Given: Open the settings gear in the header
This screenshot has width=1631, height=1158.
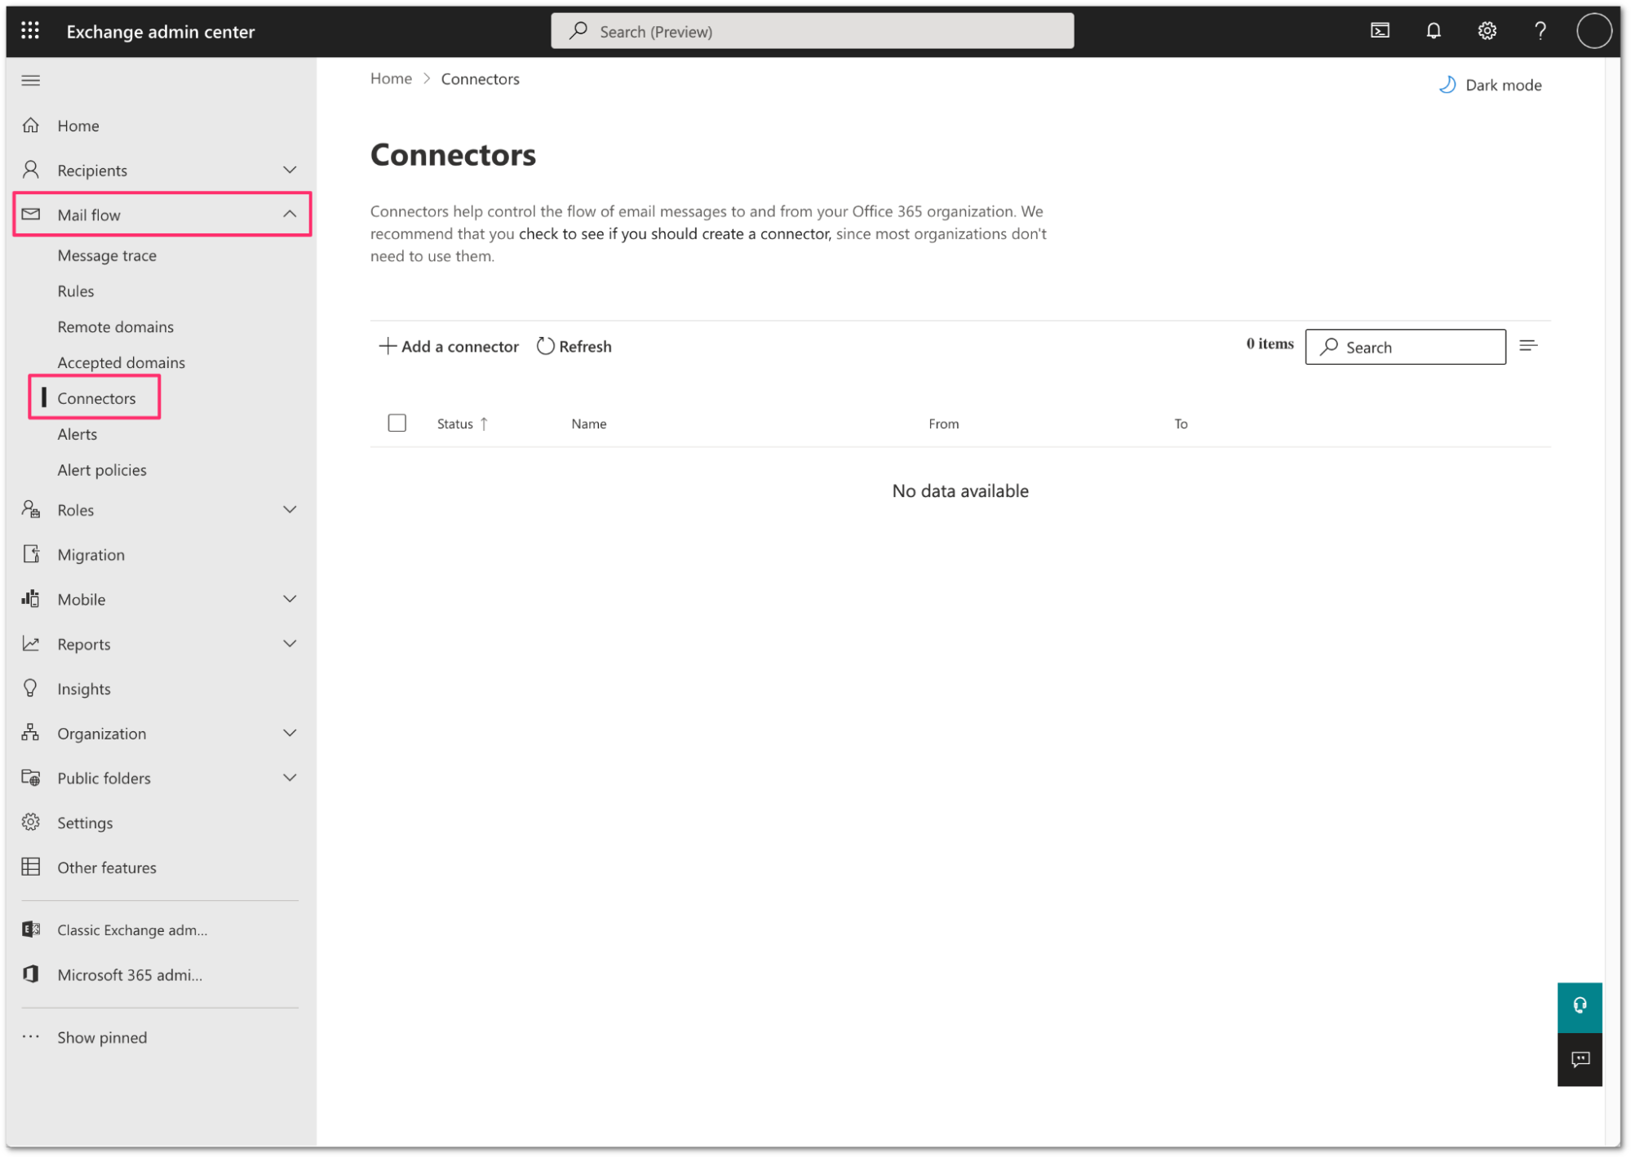Looking at the screenshot, I should click(1487, 31).
